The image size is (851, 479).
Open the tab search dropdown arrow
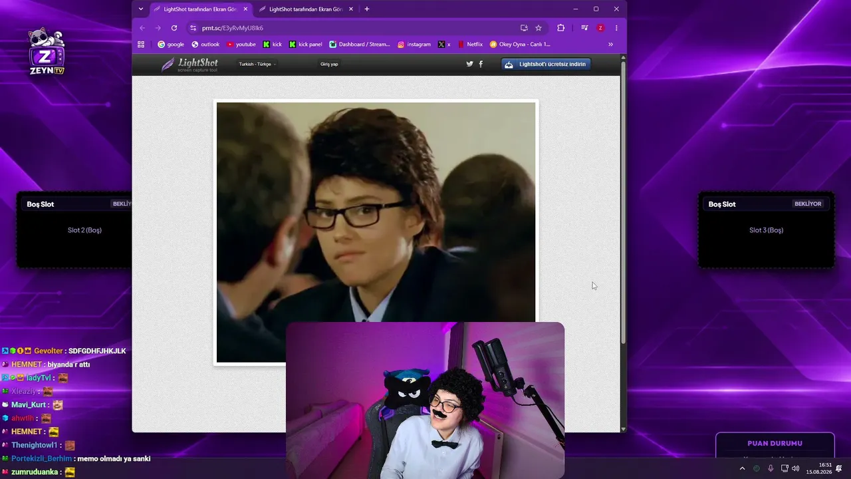(x=141, y=9)
